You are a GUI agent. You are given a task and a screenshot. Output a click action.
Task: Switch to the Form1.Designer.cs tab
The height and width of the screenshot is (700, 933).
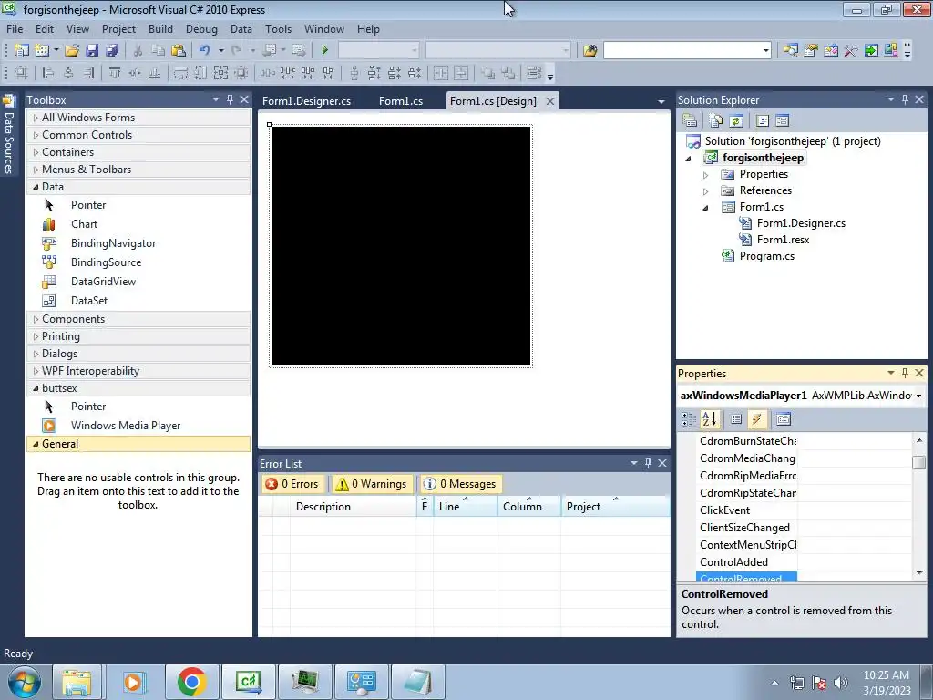click(x=306, y=100)
